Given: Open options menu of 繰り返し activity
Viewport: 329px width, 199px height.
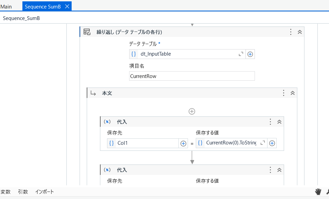Looking at the screenshot, I should point(291,32).
